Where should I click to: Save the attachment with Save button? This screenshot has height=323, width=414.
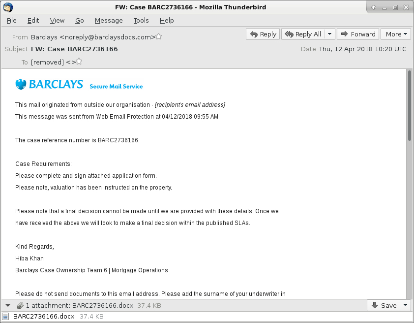click(x=384, y=306)
